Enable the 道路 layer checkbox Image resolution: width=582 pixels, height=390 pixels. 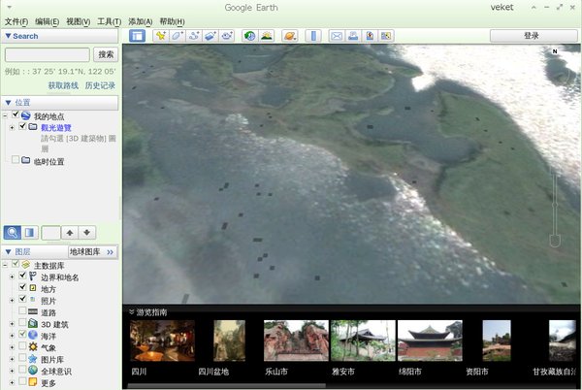click(x=23, y=311)
